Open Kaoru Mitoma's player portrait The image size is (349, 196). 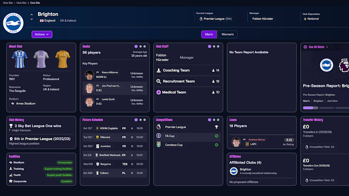(89, 75)
